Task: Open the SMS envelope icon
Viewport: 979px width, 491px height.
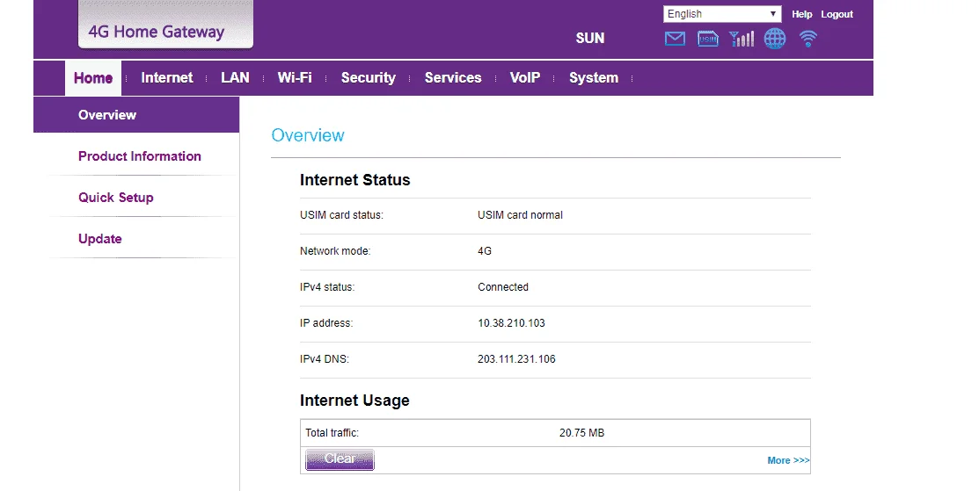Action: [675, 39]
